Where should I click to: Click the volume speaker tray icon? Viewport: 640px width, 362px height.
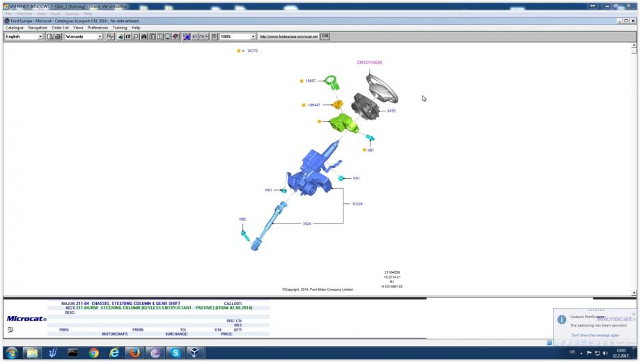[x=605, y=353]
